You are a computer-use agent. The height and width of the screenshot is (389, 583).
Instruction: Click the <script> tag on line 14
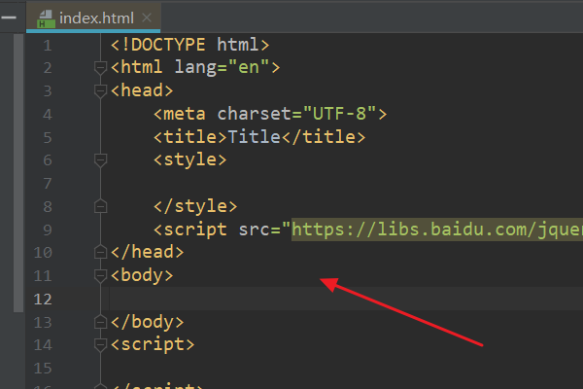pyautogui.click(x=153, y=344)
